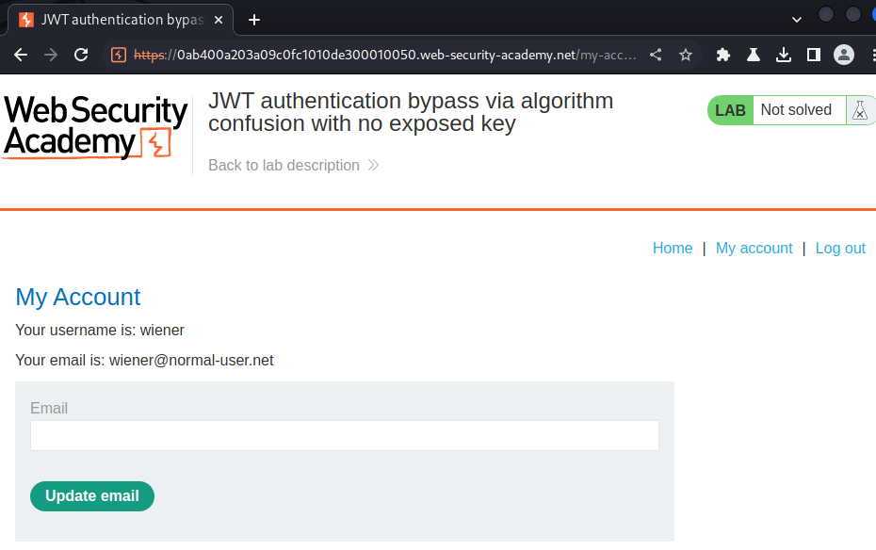Focus the Email input field
Image resolution: width=876 pixels, height=550 pixels.
click(345, 435)
